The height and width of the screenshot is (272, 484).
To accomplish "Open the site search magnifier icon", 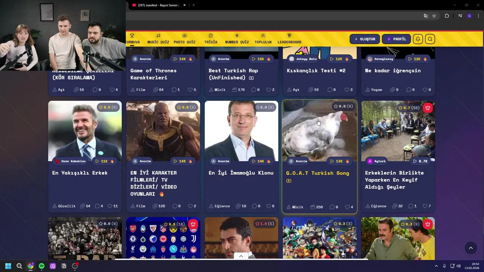I will pyautogui.click(x=430, y=39).
